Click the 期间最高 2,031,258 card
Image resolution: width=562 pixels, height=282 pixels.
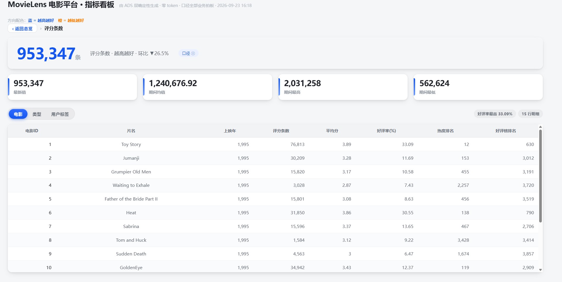tap(343, 87)
